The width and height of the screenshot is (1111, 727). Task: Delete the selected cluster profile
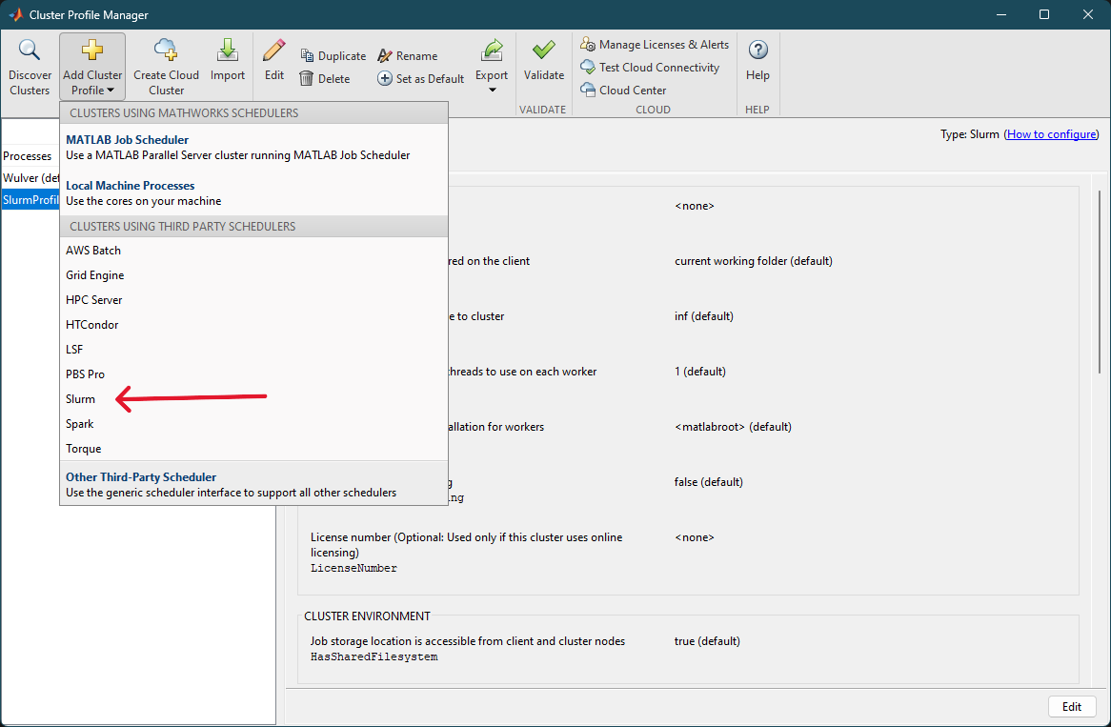pos(325,79)
